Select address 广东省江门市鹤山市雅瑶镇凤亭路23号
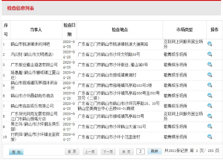The width and height of the screenshot is (223, 160). pos(111,116)
